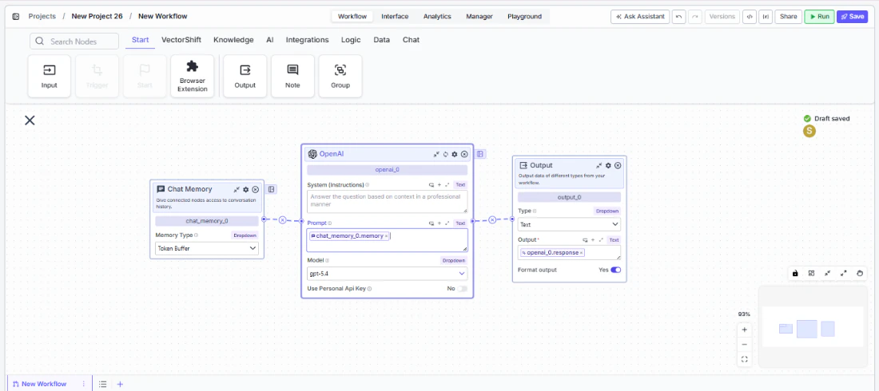Image resolution: width=879 pixels, height=391 pixels.
Task: Toggle the left sidebar panel icon
Action: [16, 16]
